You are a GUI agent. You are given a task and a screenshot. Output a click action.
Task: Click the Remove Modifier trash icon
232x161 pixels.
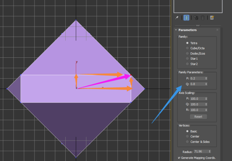(203, 18)
